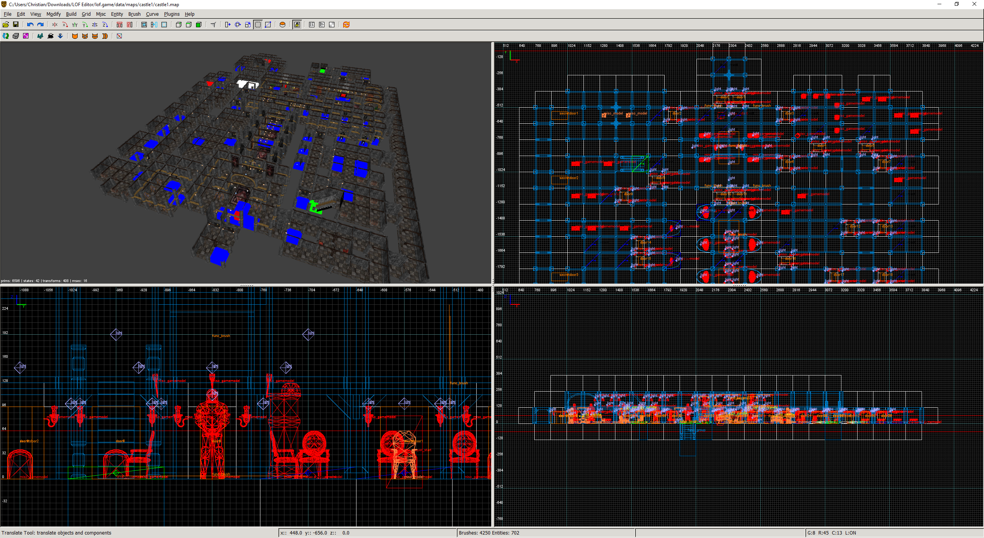Flip selection along the x-axis
Viewport: 984px width, 538px height.
(55, 25)
